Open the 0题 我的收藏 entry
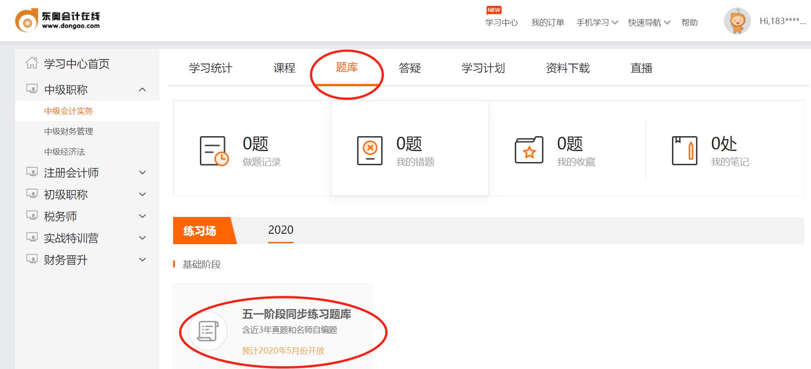Image resolution: width=811 pixels, height=369 pixels. (x=567, y=148)
